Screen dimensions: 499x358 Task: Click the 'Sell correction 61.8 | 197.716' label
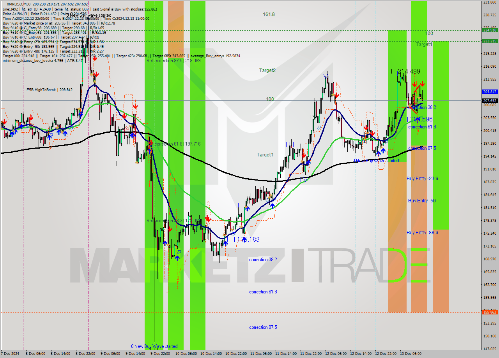pyautogui.click(x=173, y=144)
